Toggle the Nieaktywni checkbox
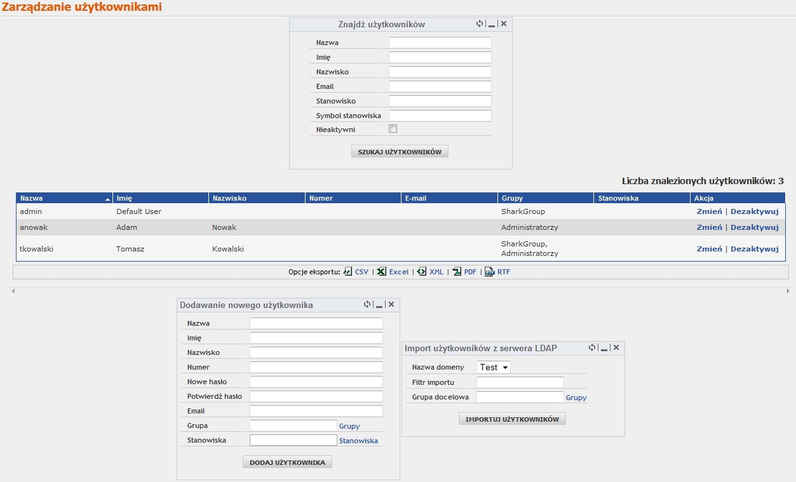 click(x=393, y=129)
